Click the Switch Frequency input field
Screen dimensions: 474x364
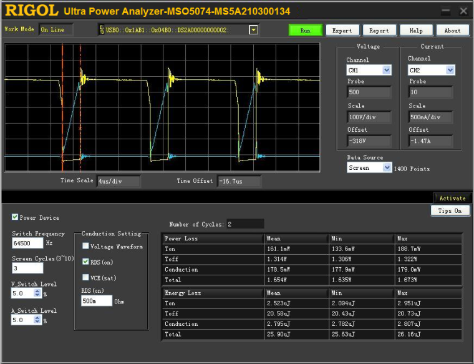click(27, 243)
